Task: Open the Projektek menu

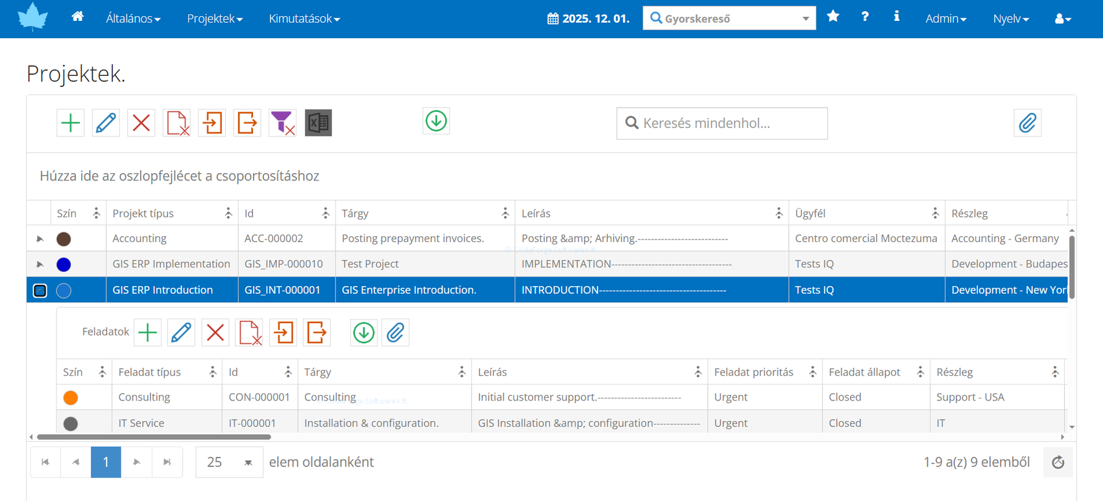Action: point(215,19)
